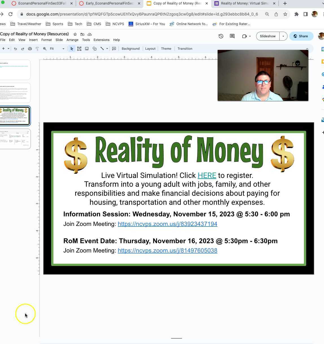Open the Insert menu

(x=33, y=40)
